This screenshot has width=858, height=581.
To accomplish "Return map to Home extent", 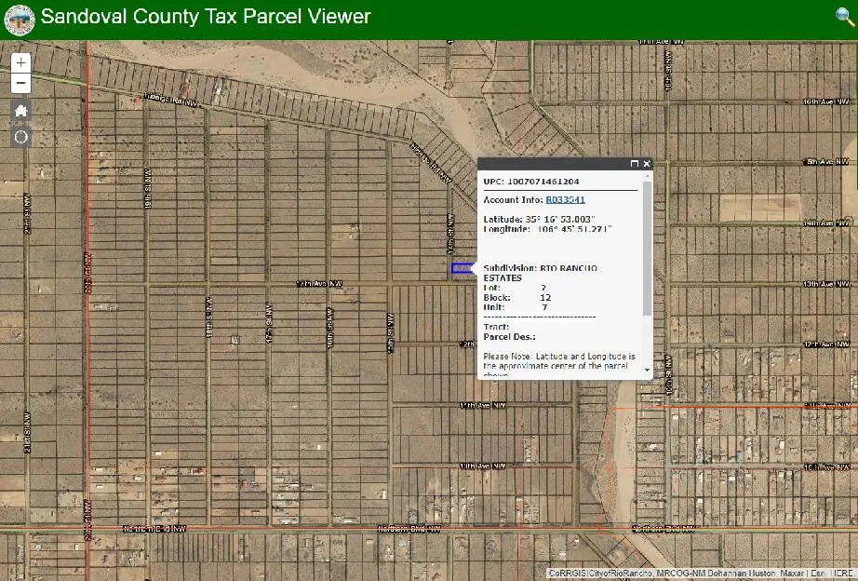I will pyautogui.click(x=20, y=111).
